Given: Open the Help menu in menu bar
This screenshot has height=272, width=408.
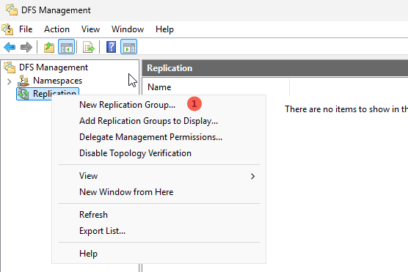Looking at the screenshot, I should (164, 29).
